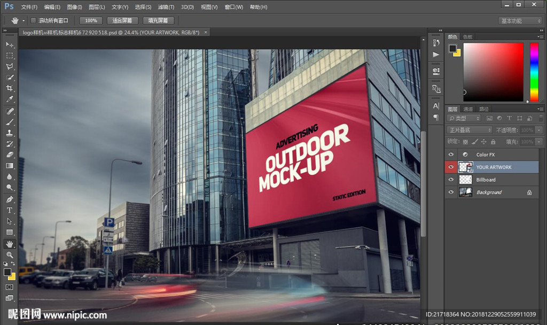The image size is (547, 325).
Task: Select the Brush tool
Action: pyautogui.click(x=10, y=122)
